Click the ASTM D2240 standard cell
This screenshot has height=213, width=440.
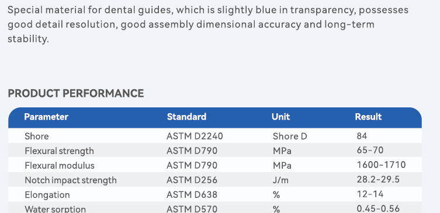click(195, 136)
